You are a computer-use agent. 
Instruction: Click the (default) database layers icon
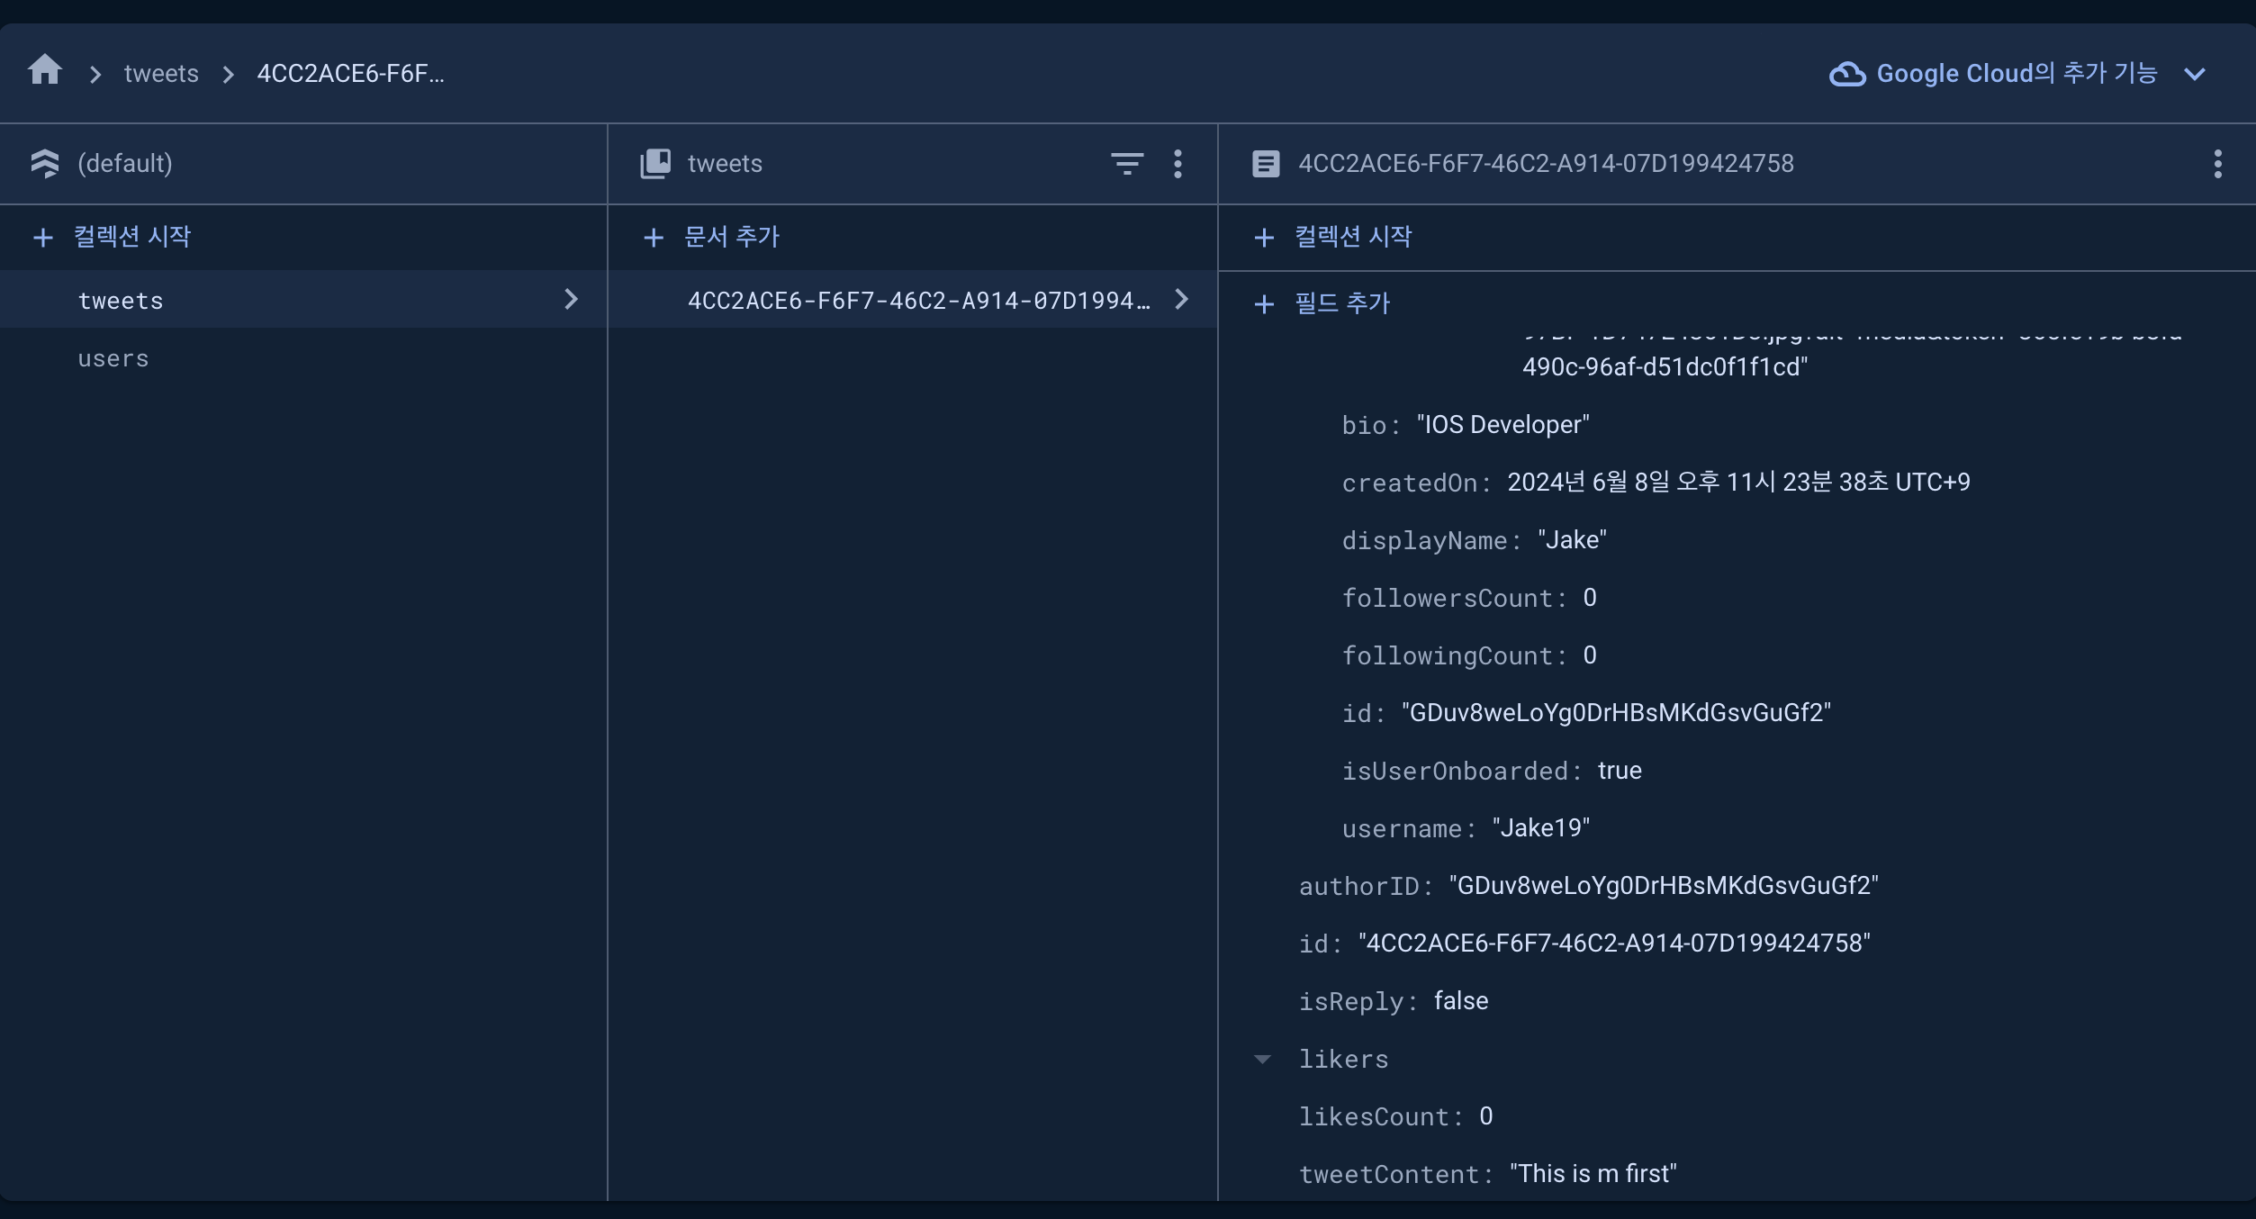44,164
